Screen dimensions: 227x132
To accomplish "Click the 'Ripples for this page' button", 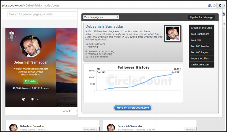I will point(201,17).
